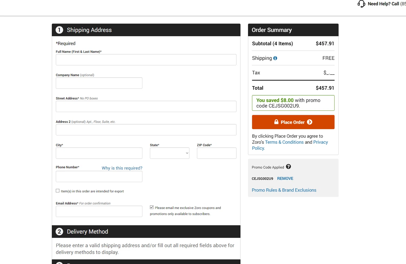The height and width of the screenshot is (264, 406).
Task: Open the State dropdown
Action: click(x=169, y=153)
